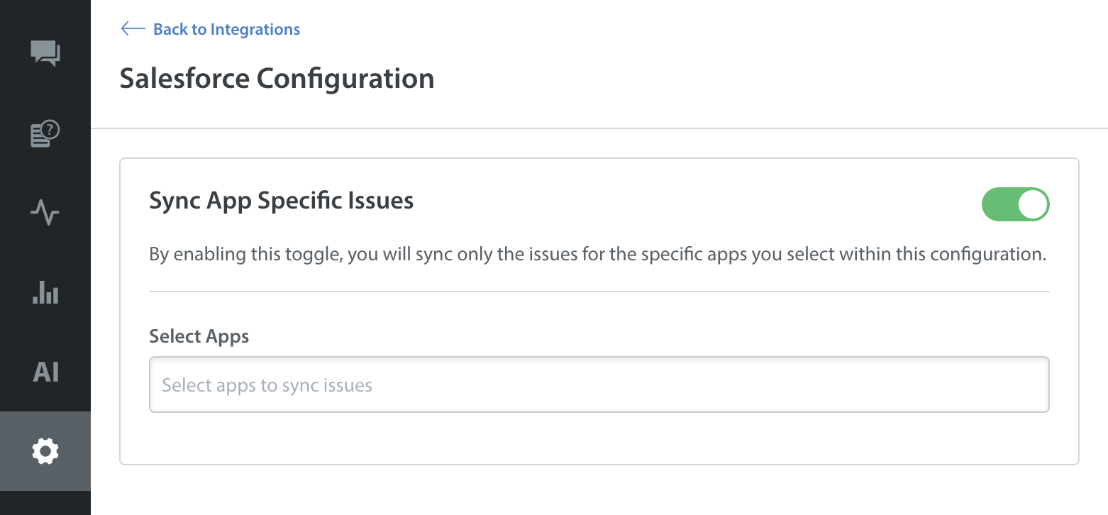Open the conversations chat bubble icon
This screenshot has height=515, width=1108.
click(x=45, y=53)
